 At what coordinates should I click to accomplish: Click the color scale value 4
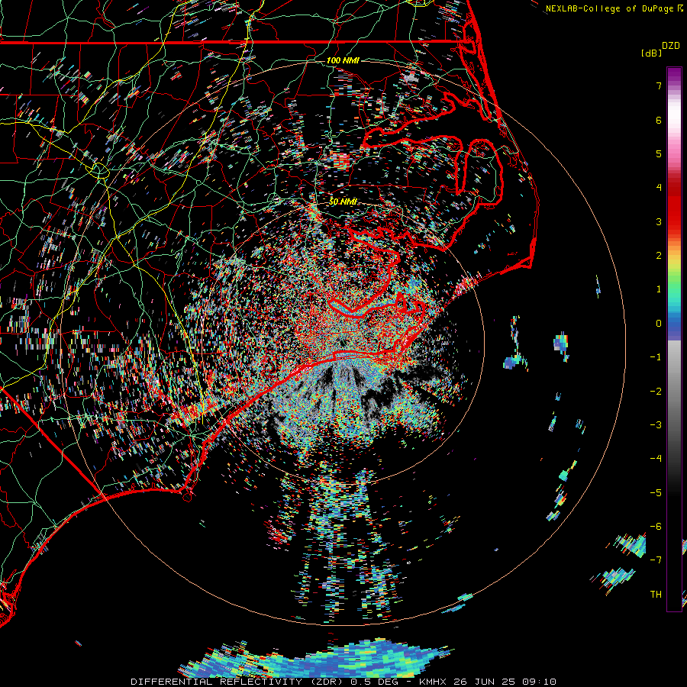[x=659, y=188]
